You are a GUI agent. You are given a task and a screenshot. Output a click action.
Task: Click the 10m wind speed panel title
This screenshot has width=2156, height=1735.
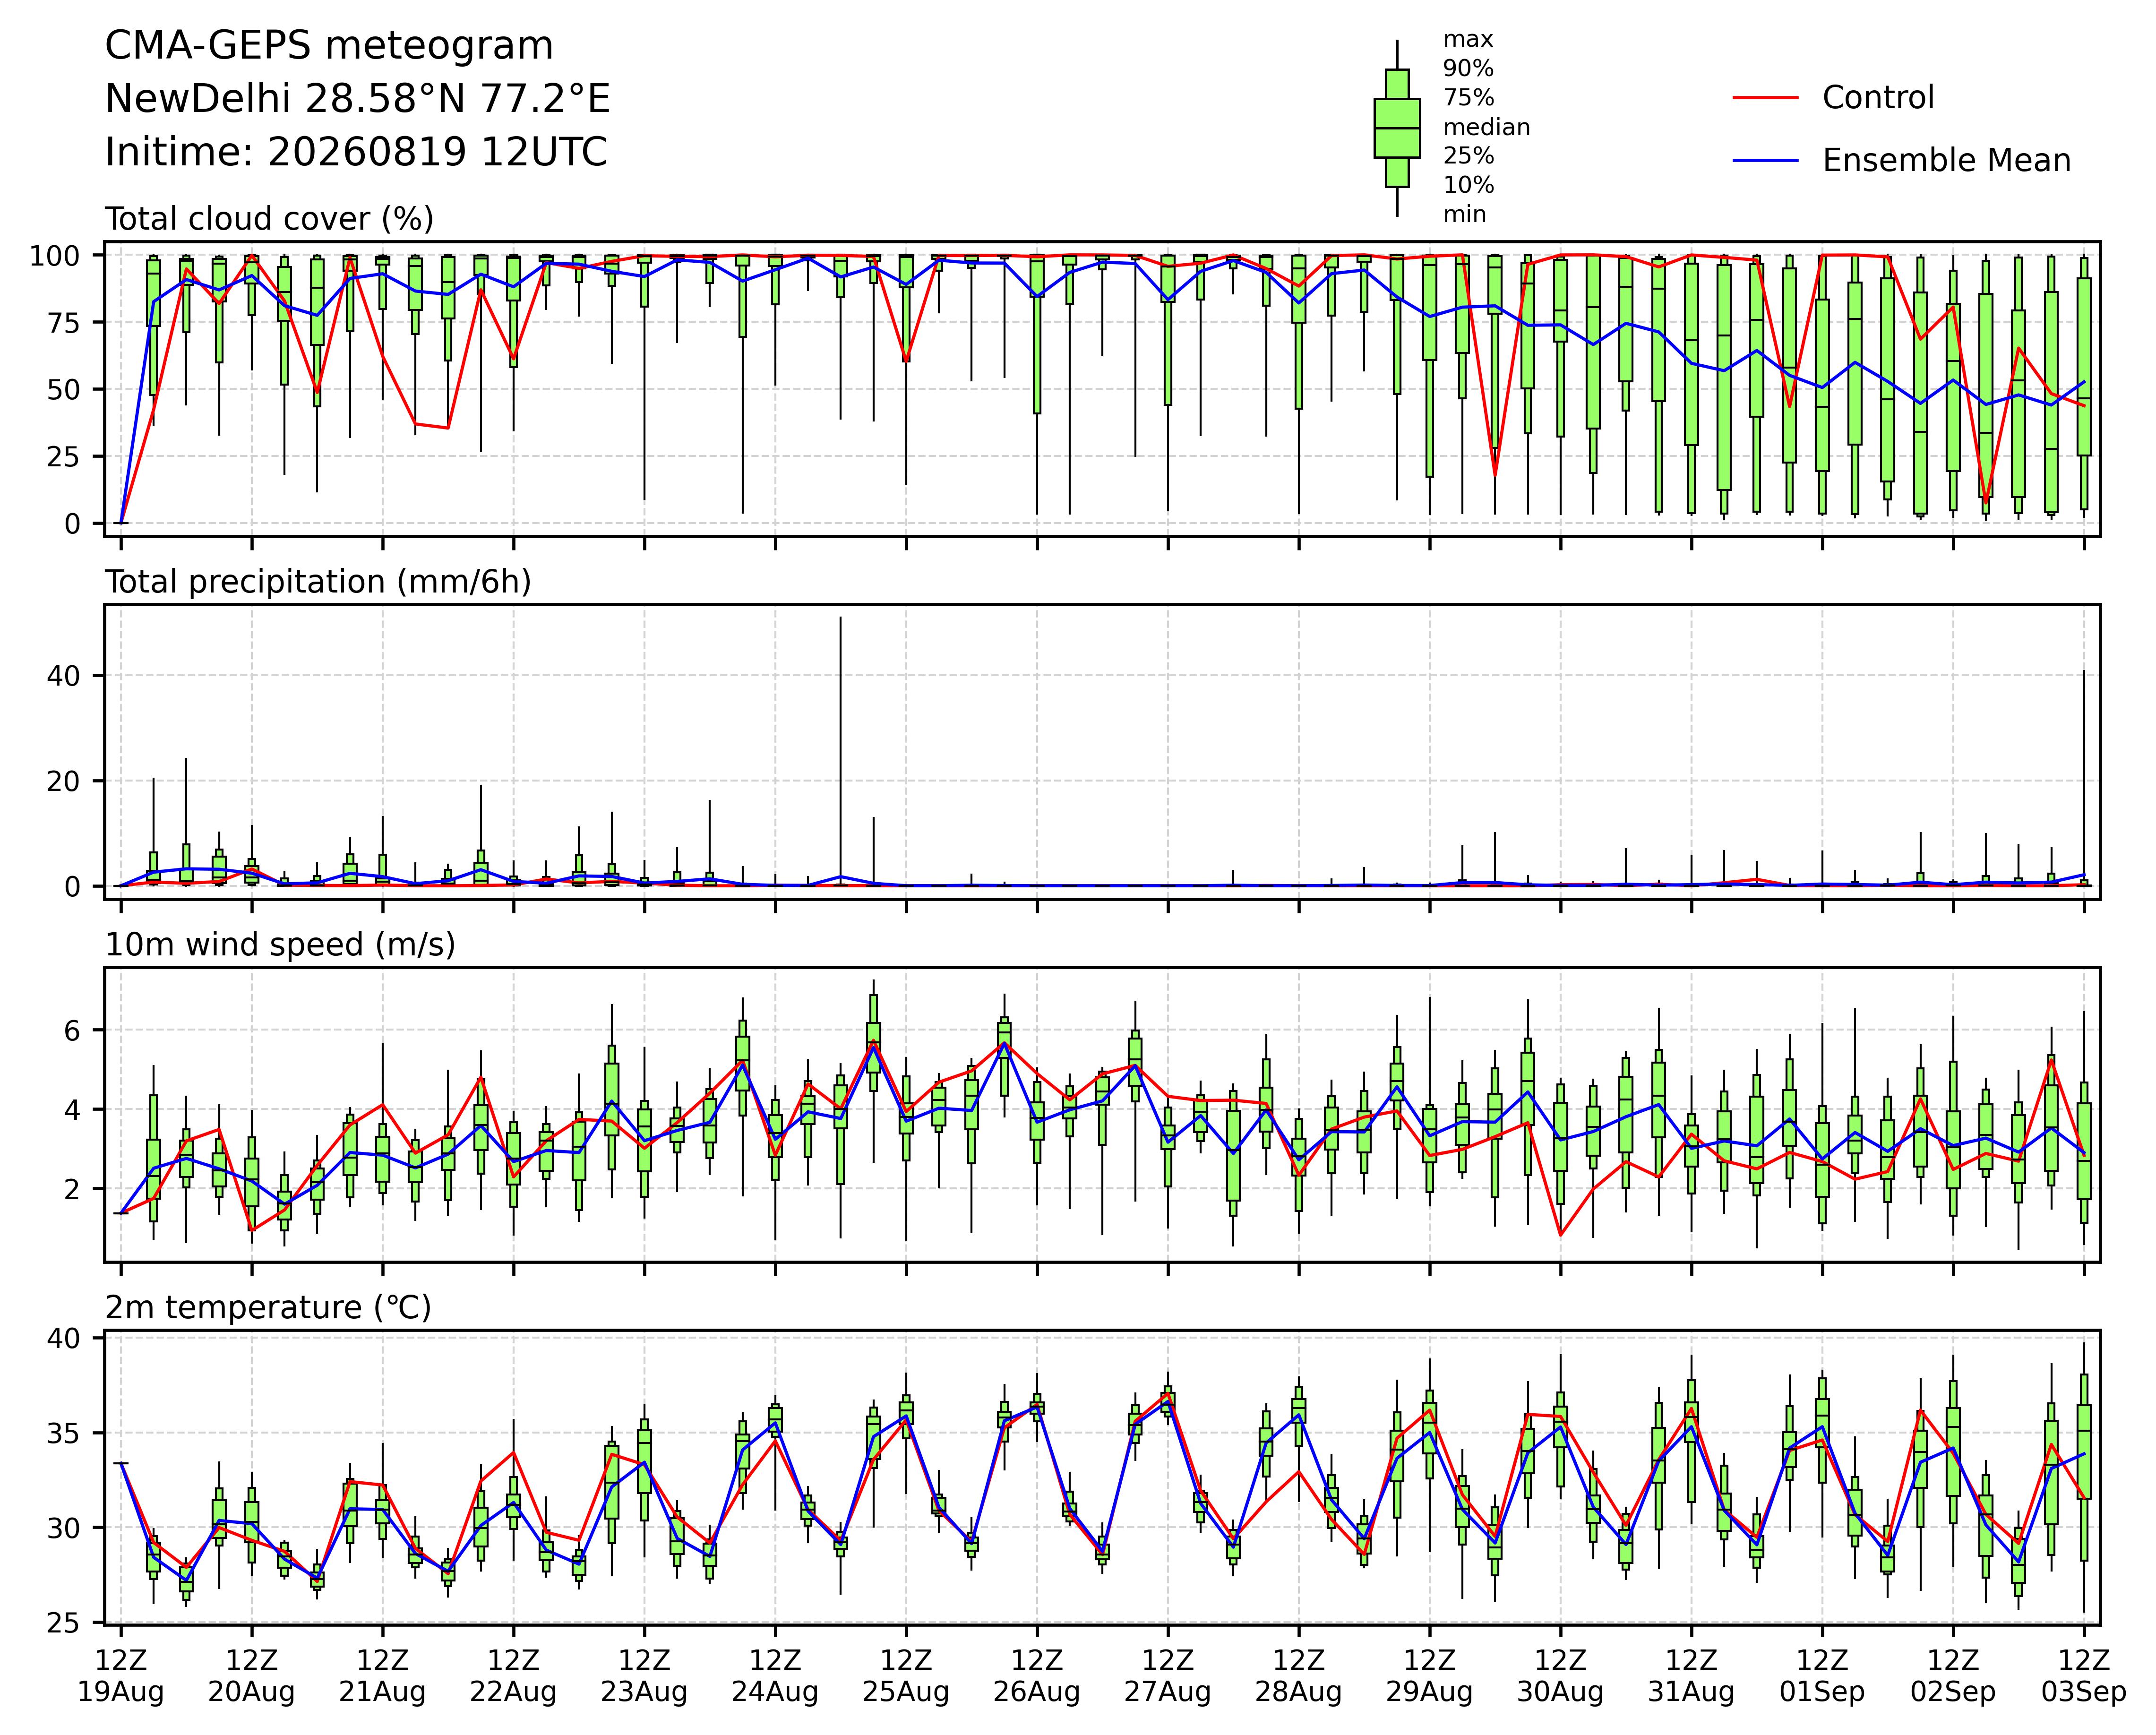280,945
